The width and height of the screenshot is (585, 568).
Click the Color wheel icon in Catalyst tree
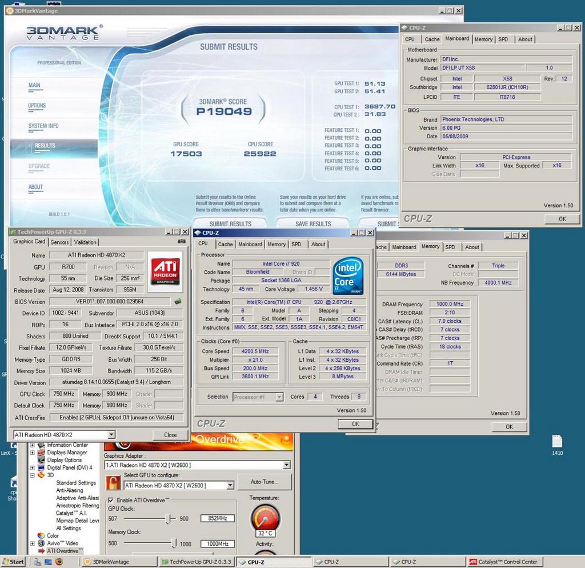click(x=41, y=535)
